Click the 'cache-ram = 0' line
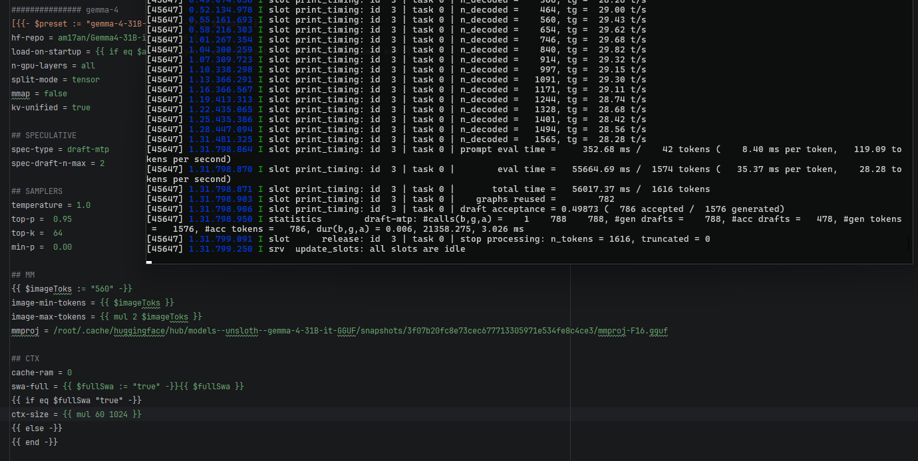The image size is (918, 461). point(41,373)
